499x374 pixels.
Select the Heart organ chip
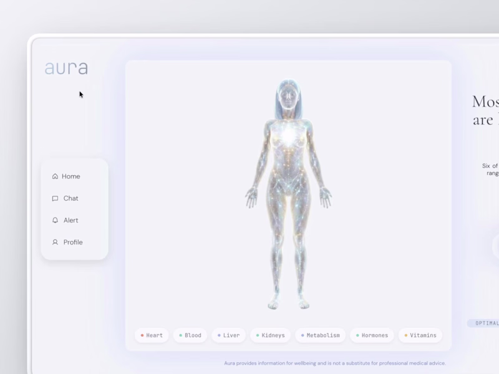pos(152,335)
